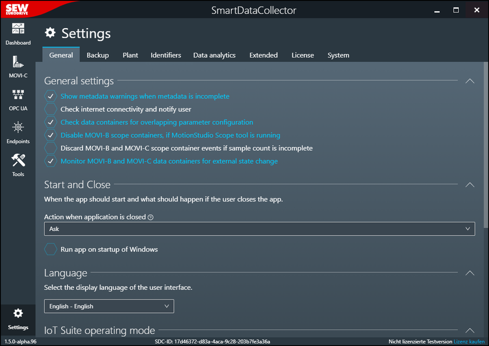Go to Endpoints in the sidebar
Viewport: 489px width, 346px height.
[18, 132]
